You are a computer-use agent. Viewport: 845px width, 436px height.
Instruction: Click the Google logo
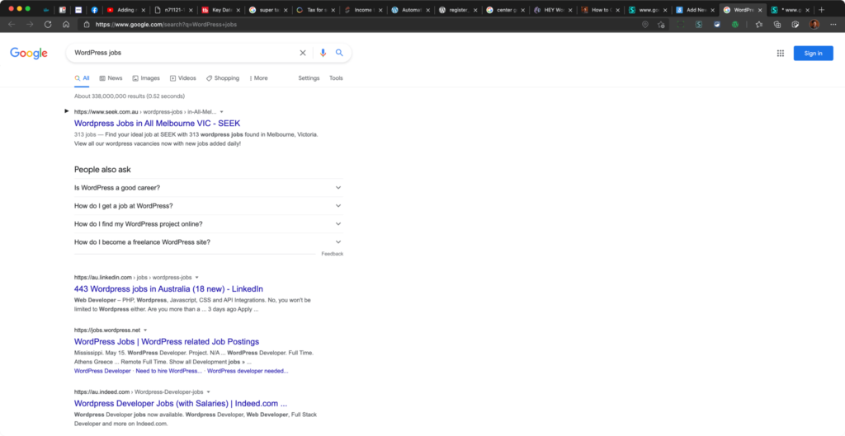click(29, 53)
